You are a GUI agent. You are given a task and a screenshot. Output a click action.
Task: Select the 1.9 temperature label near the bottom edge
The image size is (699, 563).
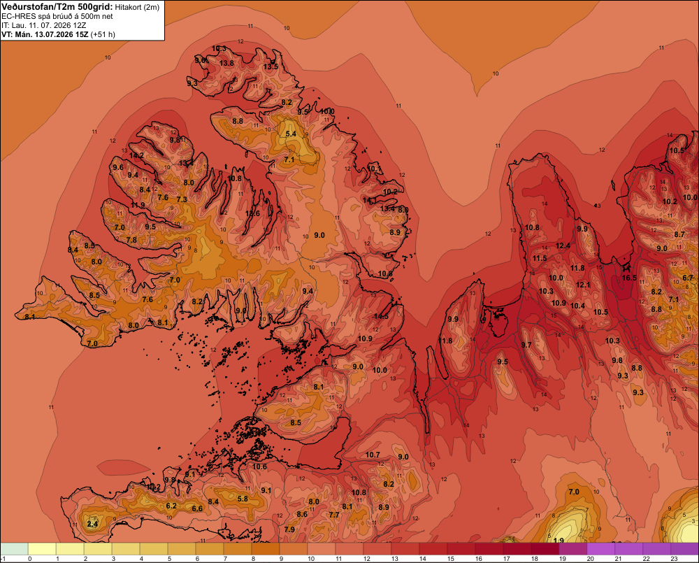(x=559, y=541)
